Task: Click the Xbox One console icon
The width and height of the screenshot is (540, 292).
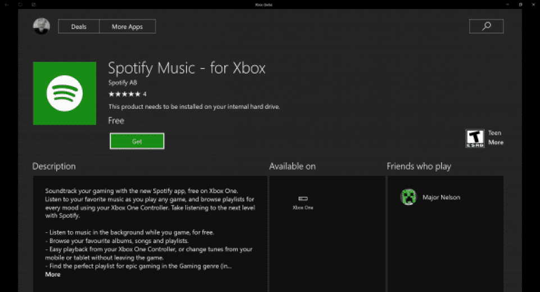Action: [x=303, y=198]
